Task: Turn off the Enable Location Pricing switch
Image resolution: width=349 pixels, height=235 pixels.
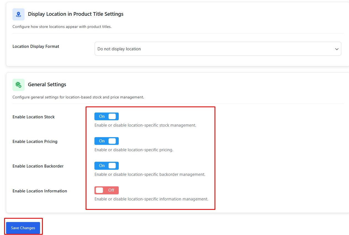Action: click(x=106, y=141)
